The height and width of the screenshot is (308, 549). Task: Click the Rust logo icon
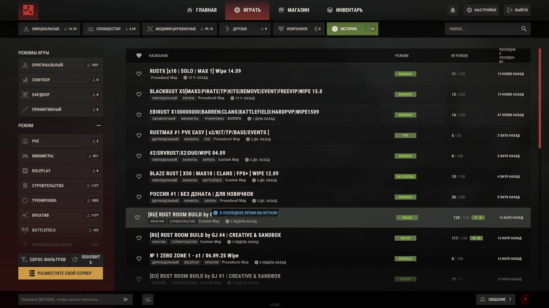coord(28,10)
